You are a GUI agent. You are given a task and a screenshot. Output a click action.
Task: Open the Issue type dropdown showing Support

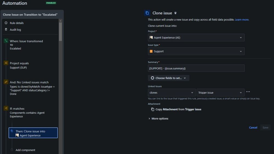(x=196, y=51)
